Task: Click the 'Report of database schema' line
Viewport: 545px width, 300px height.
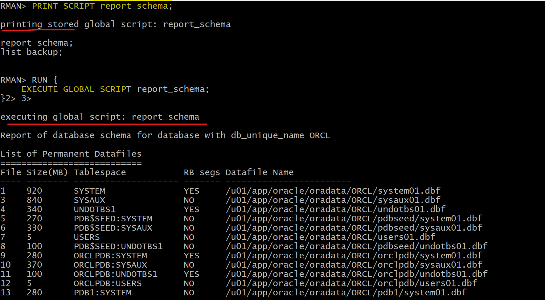Action: coord(165,135)
